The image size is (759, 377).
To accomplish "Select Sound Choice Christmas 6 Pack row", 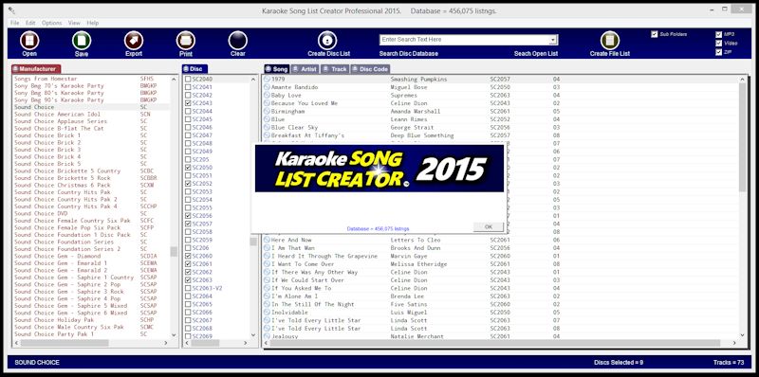I will tap(62, 185).
